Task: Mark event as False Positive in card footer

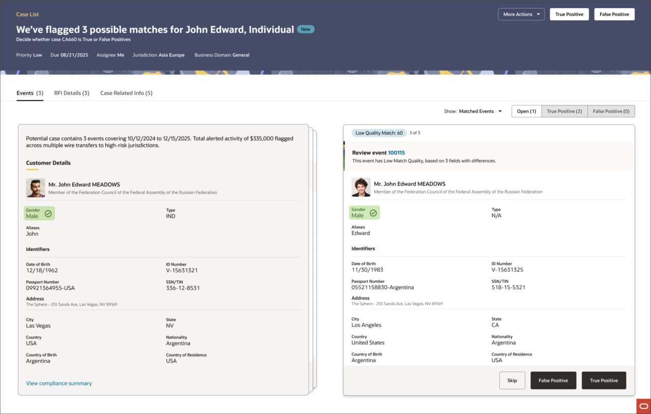Action: click(553, 380)
